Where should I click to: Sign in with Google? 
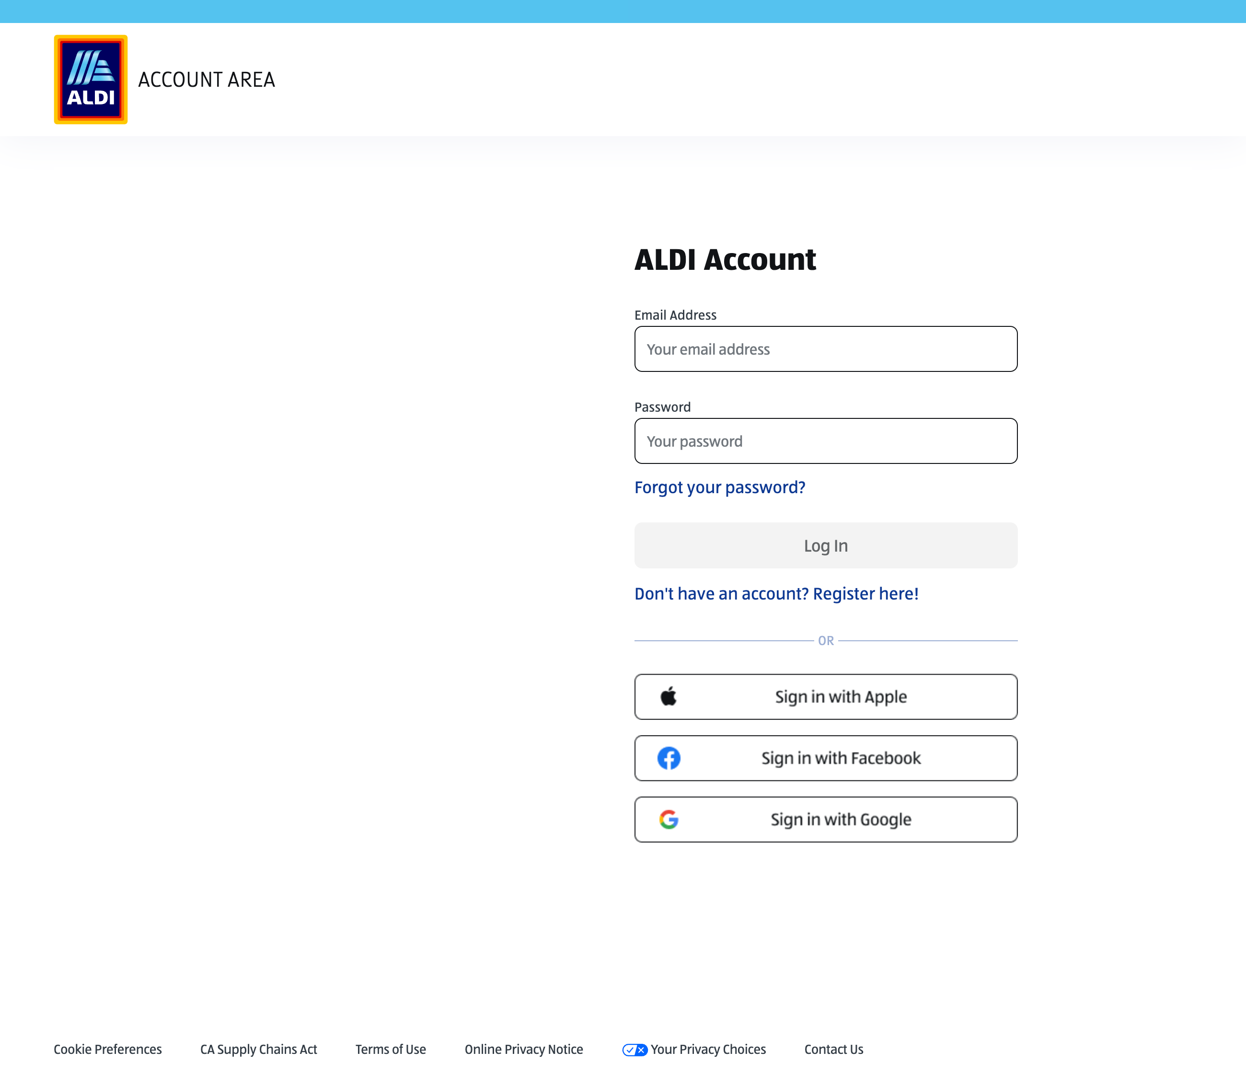tap(825, 820)
